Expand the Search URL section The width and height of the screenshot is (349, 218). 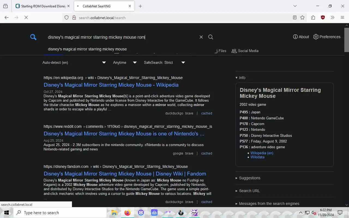(248, 191)
